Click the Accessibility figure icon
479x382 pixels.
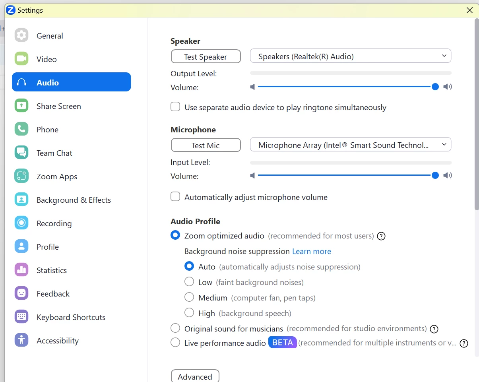(21, 340)
